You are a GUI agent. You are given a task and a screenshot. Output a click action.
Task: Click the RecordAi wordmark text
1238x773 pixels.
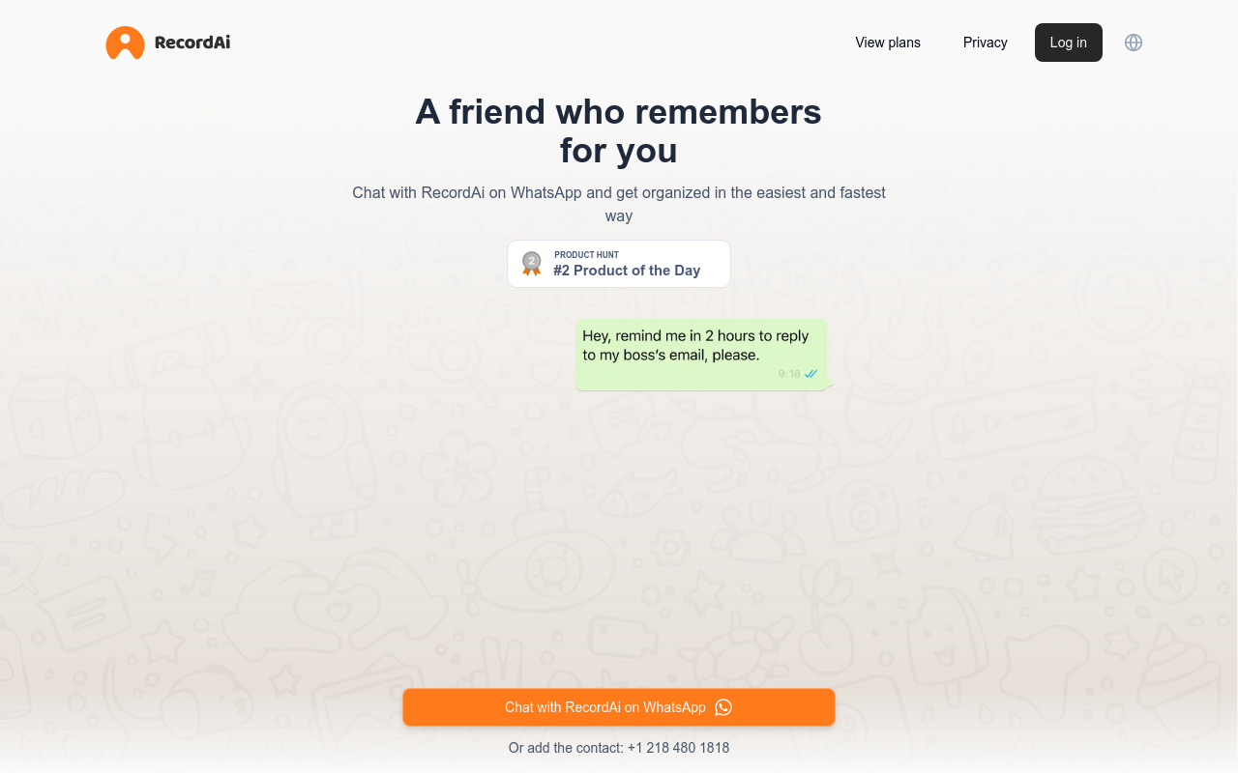(x=192, y=43)
